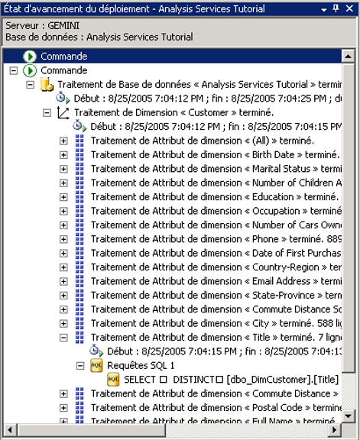The height and width of the screenshot is (440, 360).
Task: Collapse Traitement de Base de données node
Action: coord(30,85)
